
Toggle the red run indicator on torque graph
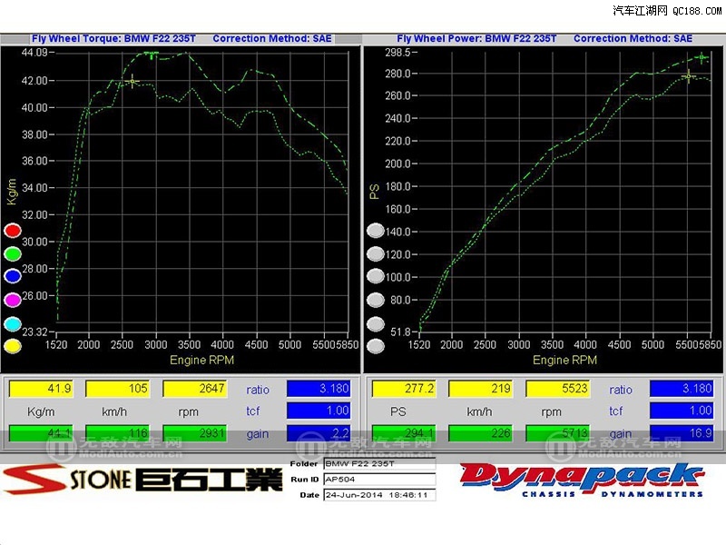pyautogui.click(x=13, y=231)
